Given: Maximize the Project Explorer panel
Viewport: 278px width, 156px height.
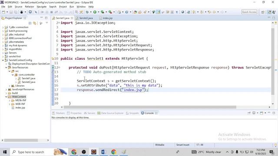Looking at the screenshot, I should (46, 18).
